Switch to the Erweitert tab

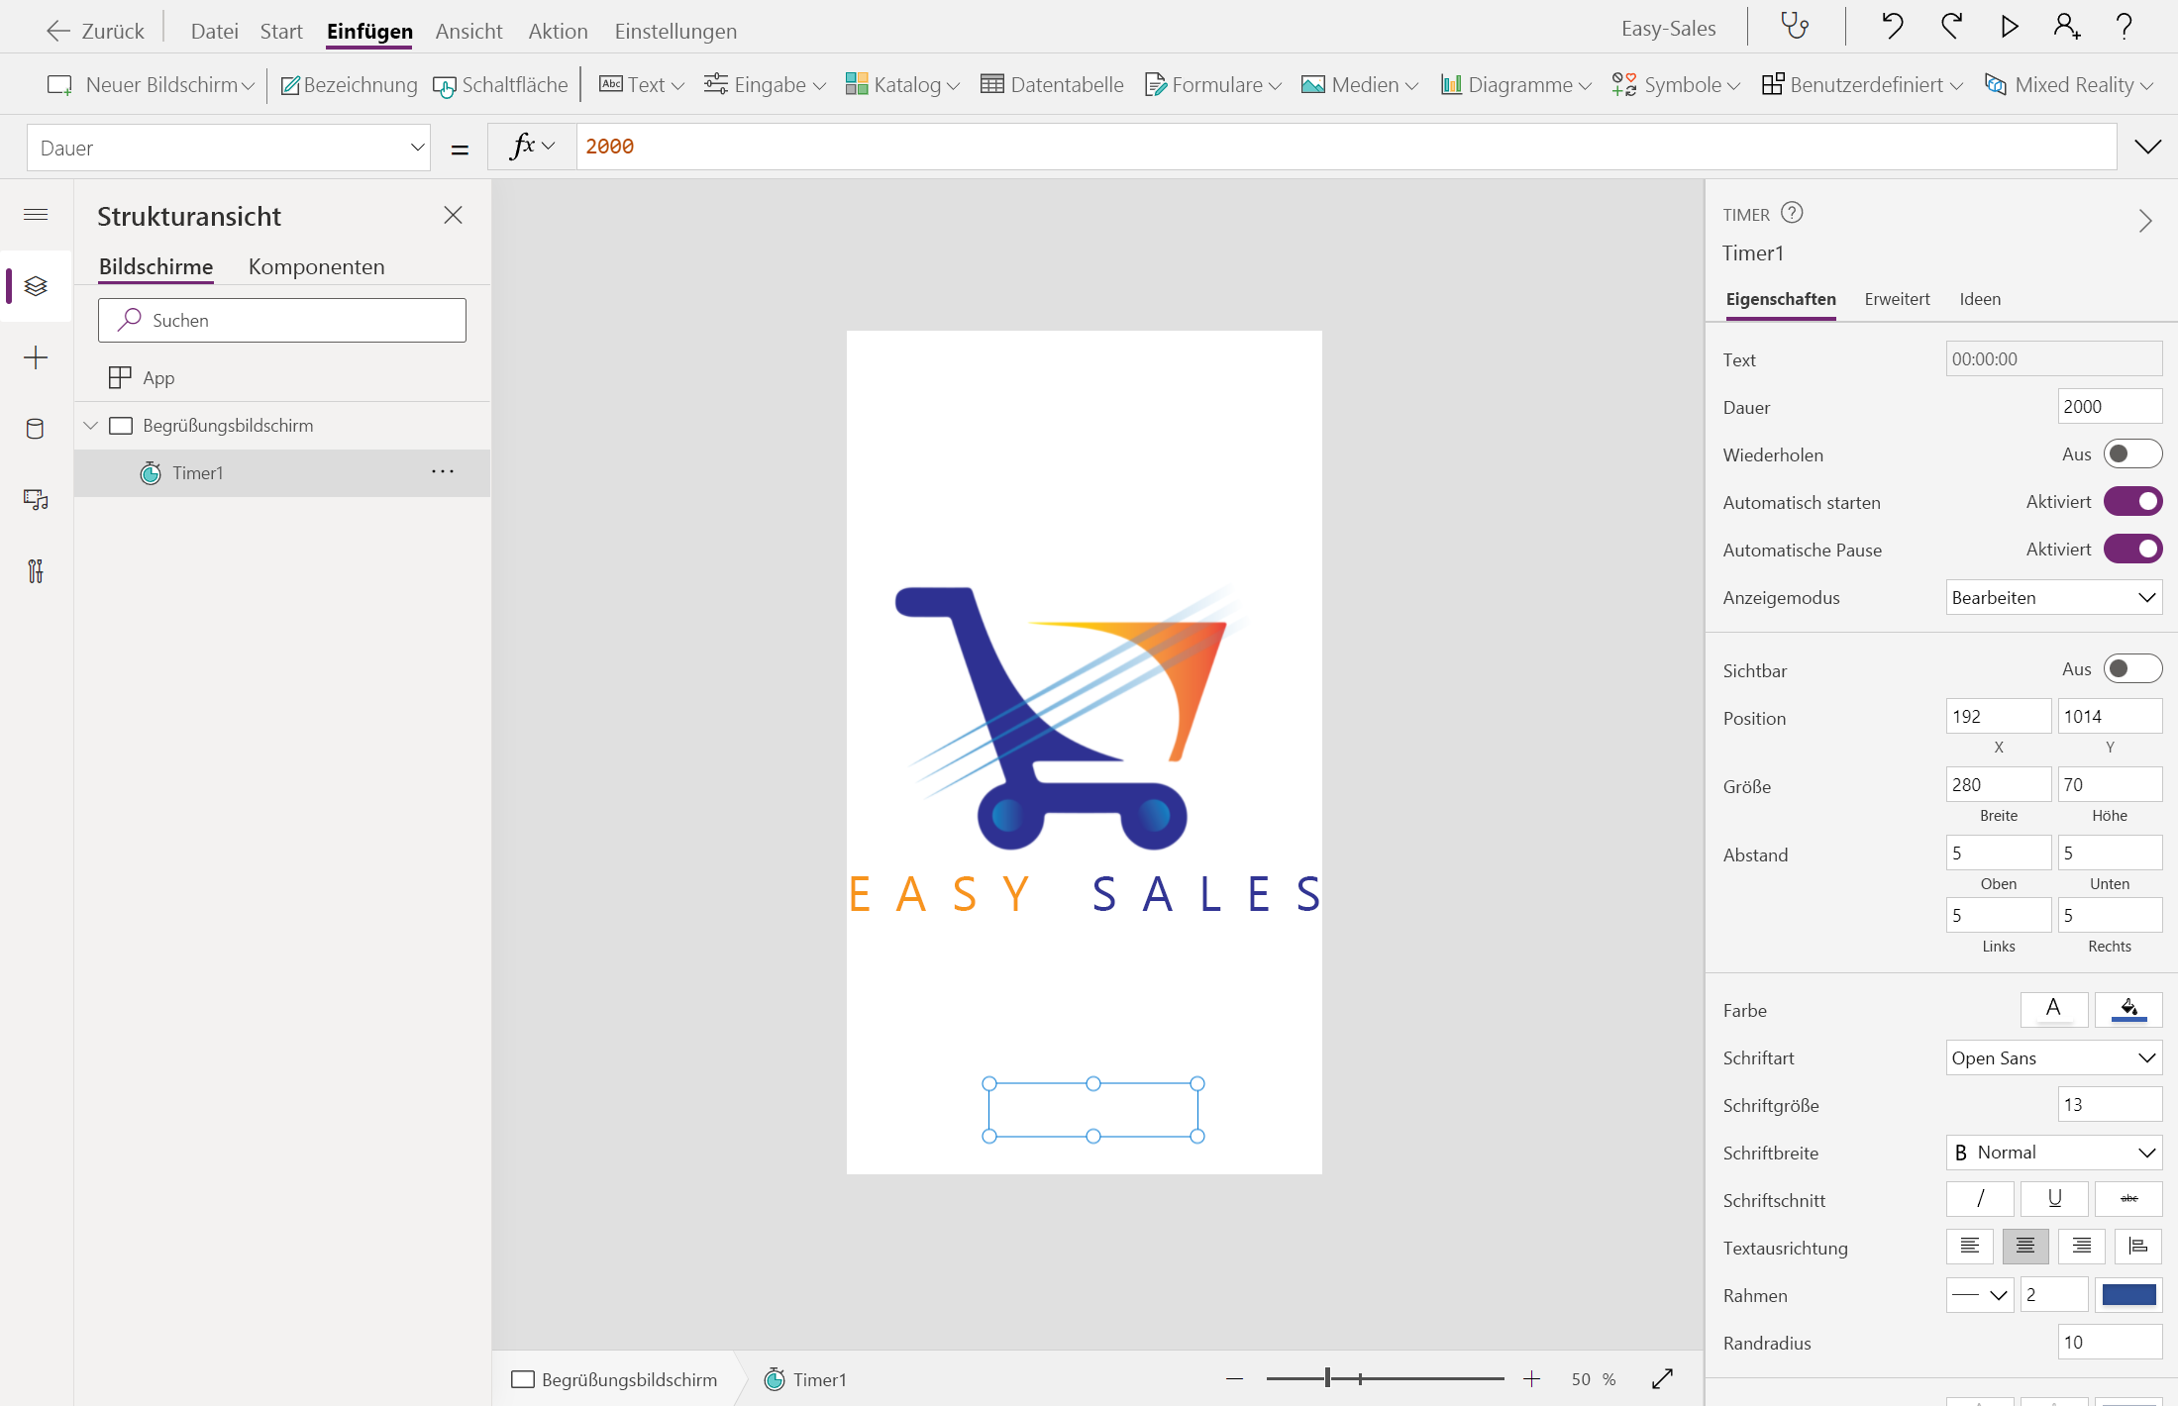(x=1896, y=299)
